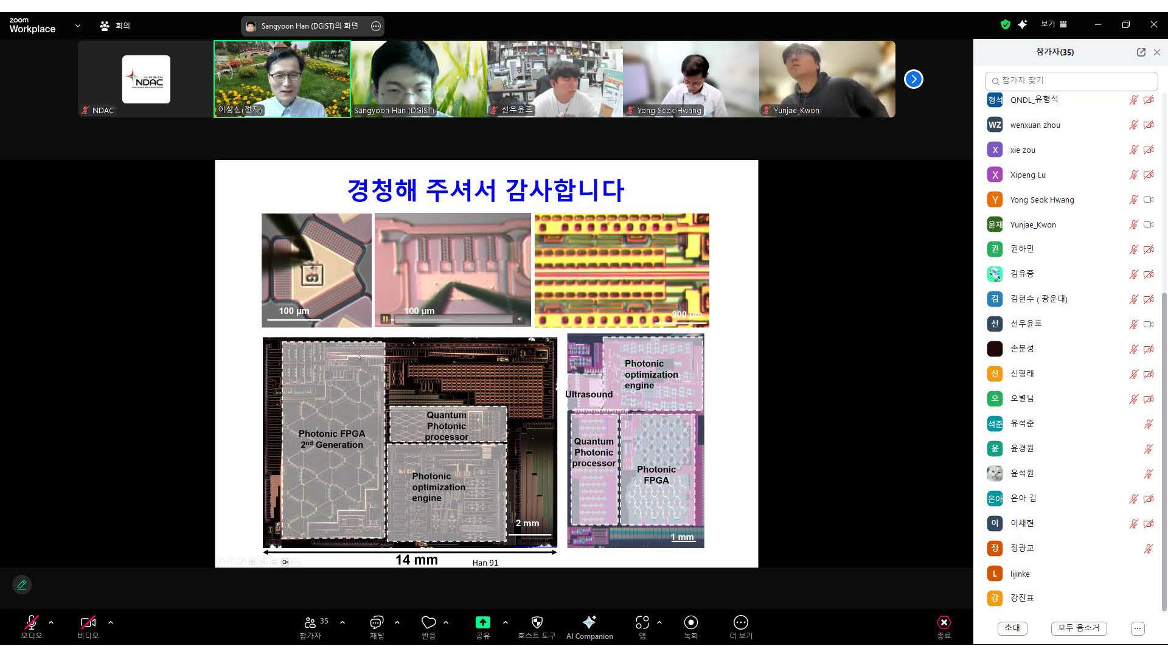
Task: Toggle mute for Yong Seok Hwang
Action: coord(1133,200)
